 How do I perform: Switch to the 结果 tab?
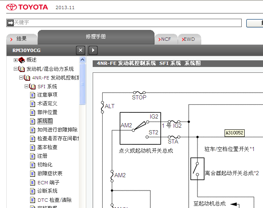pyautogui.click(x=21, y=39)
